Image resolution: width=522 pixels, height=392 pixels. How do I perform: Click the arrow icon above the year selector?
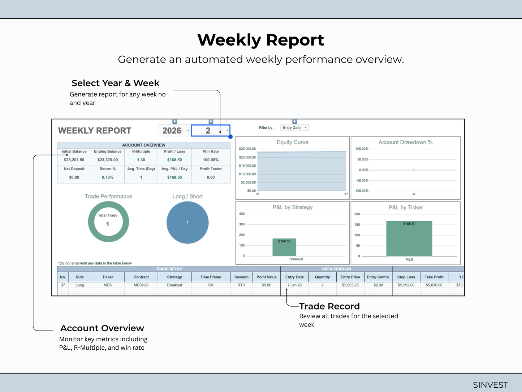click(x=175, y=122)
